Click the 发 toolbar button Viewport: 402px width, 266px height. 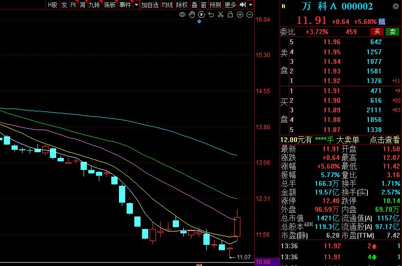(x=64, y=5)
